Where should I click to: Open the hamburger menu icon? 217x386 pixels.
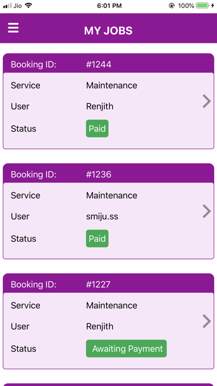13,28
